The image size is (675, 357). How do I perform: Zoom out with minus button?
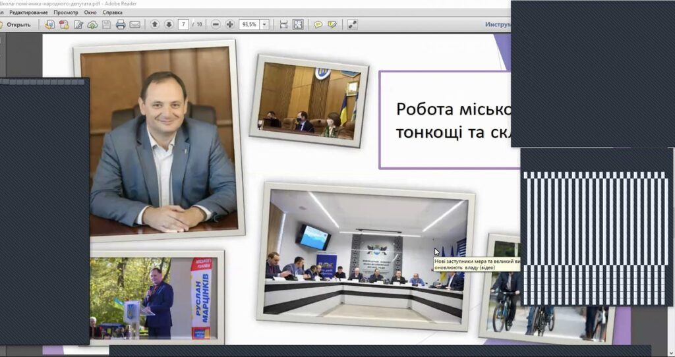[216, 24]
